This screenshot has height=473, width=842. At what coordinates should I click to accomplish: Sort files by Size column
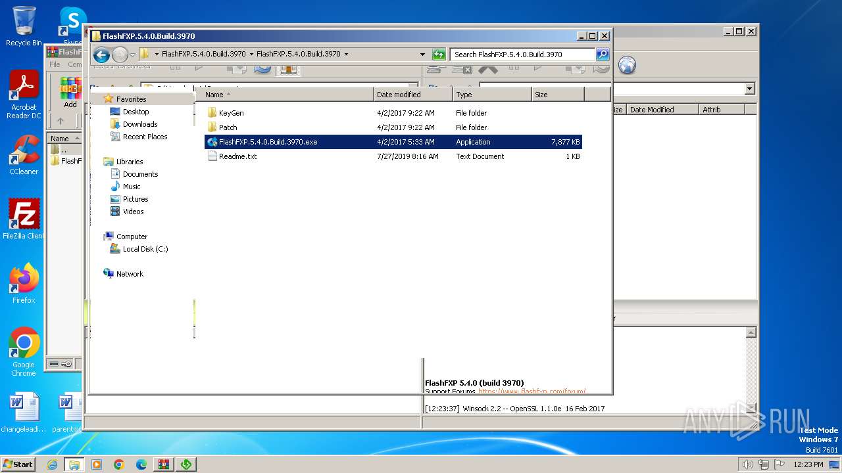(558, 95)
